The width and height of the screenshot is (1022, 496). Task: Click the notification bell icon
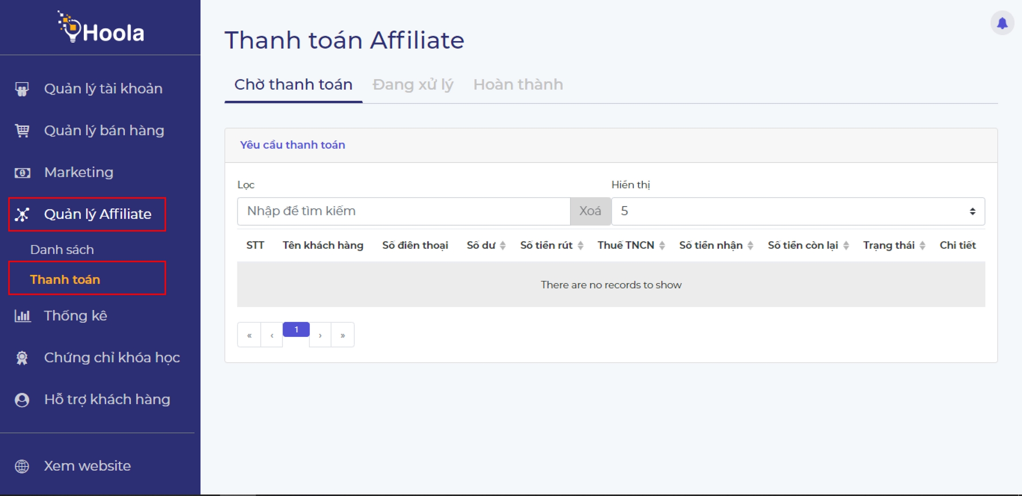pyautogui.click(x=1002, y=23)
